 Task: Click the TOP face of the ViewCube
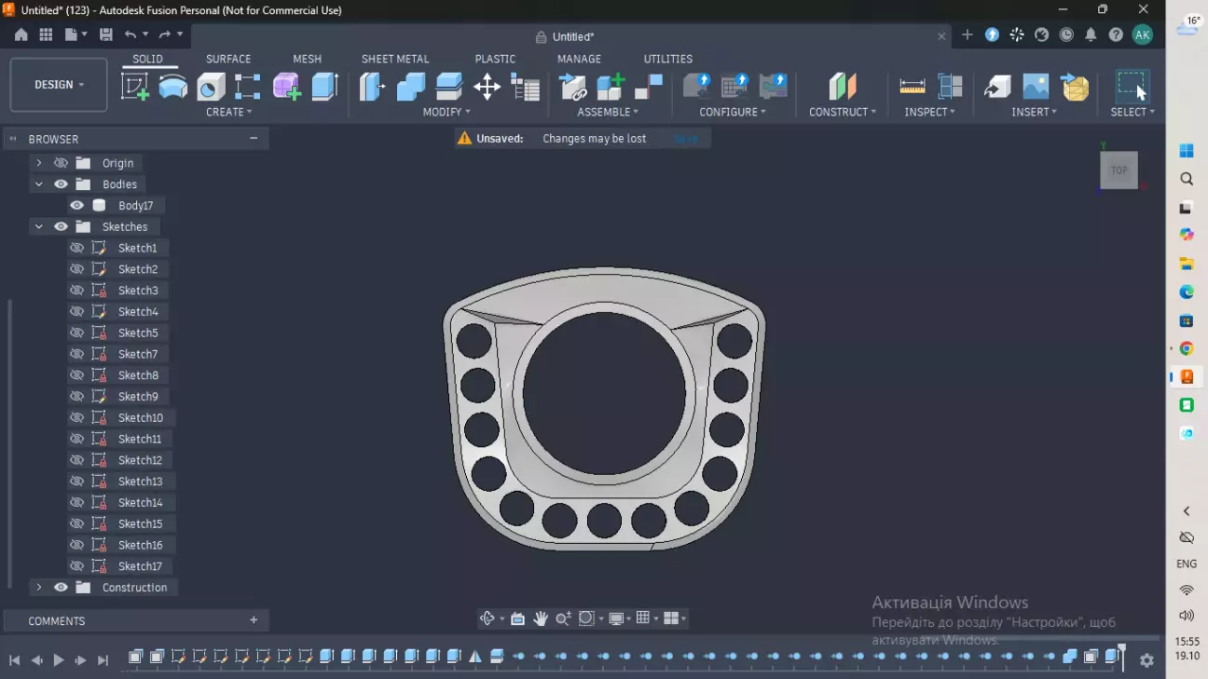tap(1119, 170)
